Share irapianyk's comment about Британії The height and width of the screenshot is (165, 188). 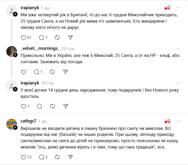tap(70, 38)
